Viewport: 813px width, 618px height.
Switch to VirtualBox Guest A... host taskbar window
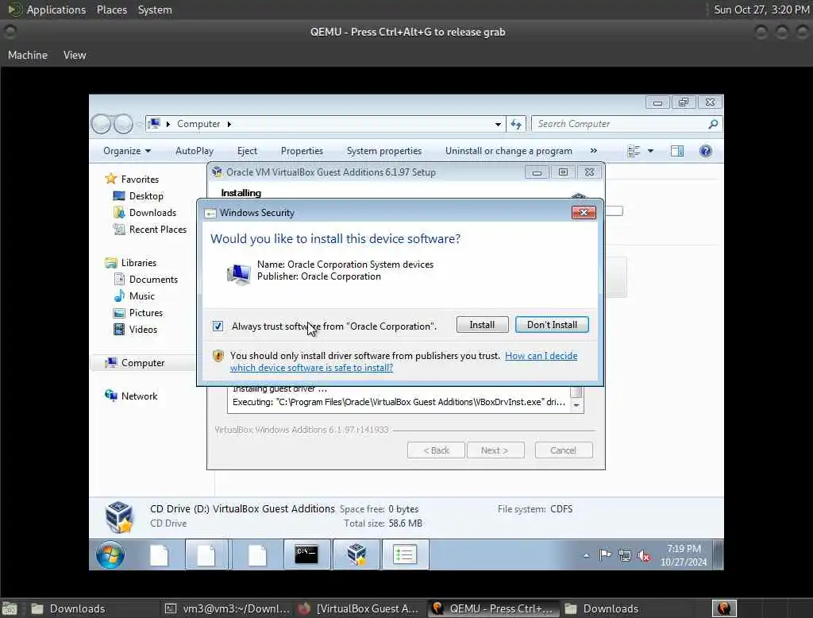(360, 608)
